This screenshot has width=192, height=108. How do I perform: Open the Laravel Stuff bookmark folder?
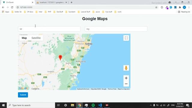(x=84, y=12)
